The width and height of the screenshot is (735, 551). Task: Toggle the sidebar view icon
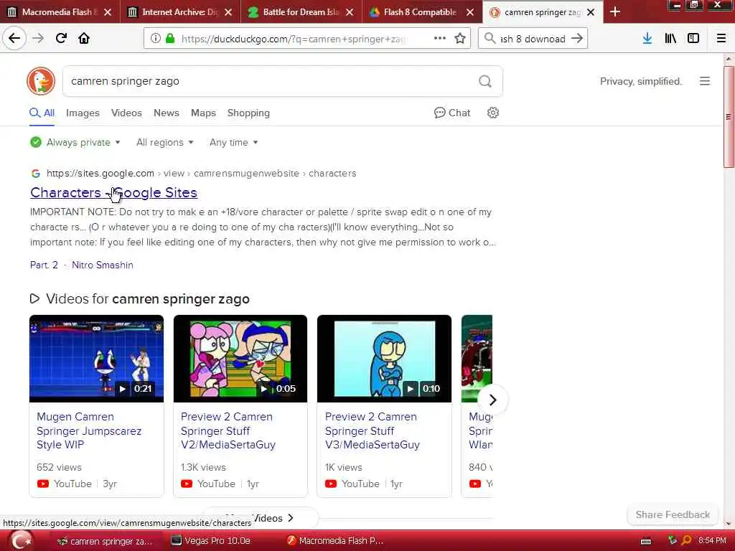point(693,39)
